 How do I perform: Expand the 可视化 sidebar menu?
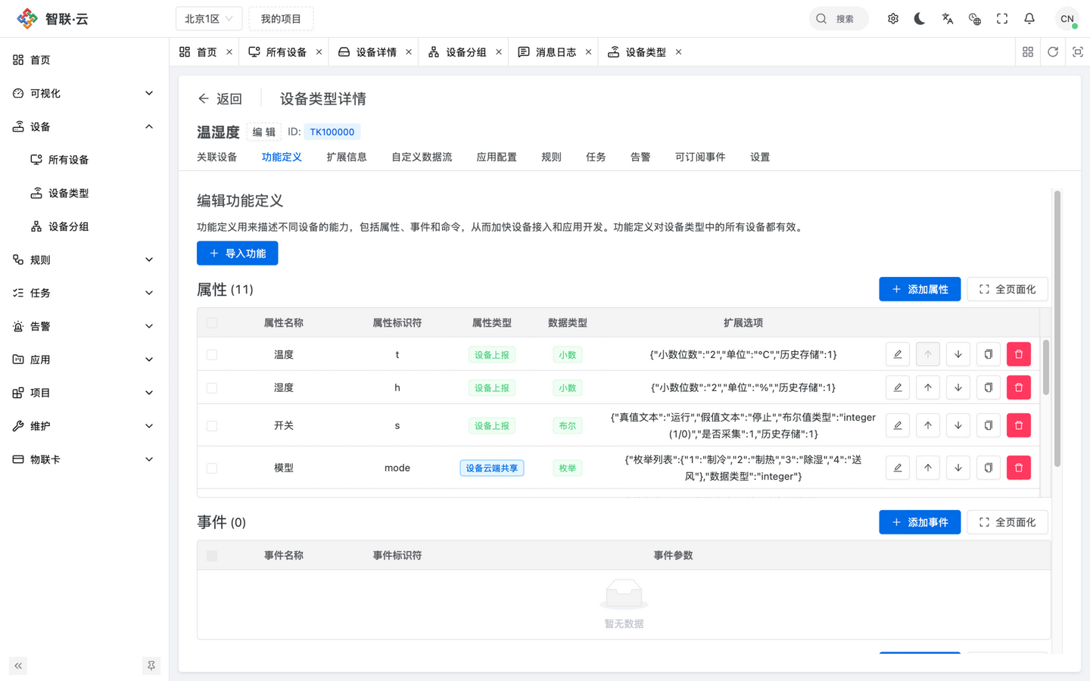[x=83, y=93]
